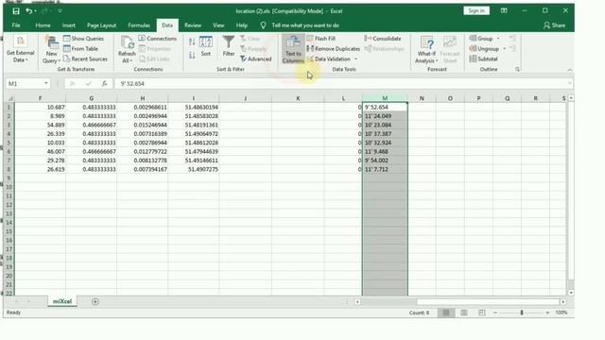
Task: Select cell containing 51.48630194
Action: click(194, 107)
